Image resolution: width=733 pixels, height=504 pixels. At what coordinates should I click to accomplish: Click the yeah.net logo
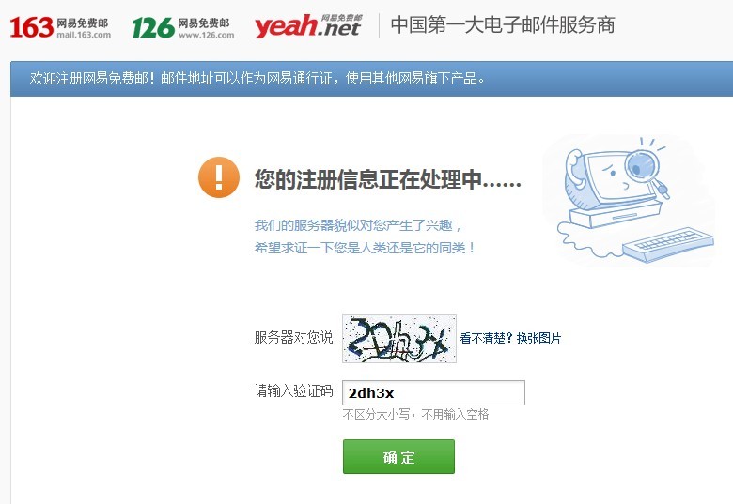(x=308, y=25)
